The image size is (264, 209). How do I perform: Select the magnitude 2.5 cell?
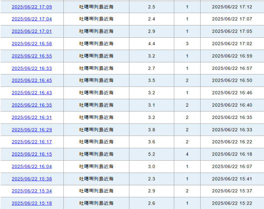[x=151, y=7]
